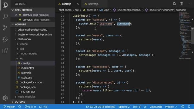
Task: Click the Prettier status item
Action: [x=171, y=107]
